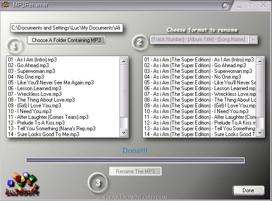The height and width of the screenshot is (201, 272).
Task: Click up arrow of the original files list scrollbar
Action: (x=124, y=61)
